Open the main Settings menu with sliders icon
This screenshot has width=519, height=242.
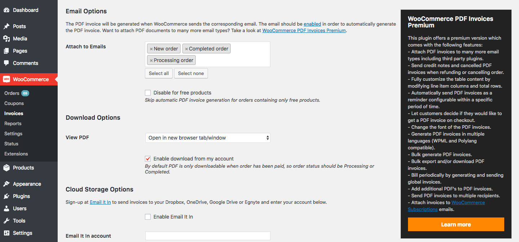click(x=29, y=233)
